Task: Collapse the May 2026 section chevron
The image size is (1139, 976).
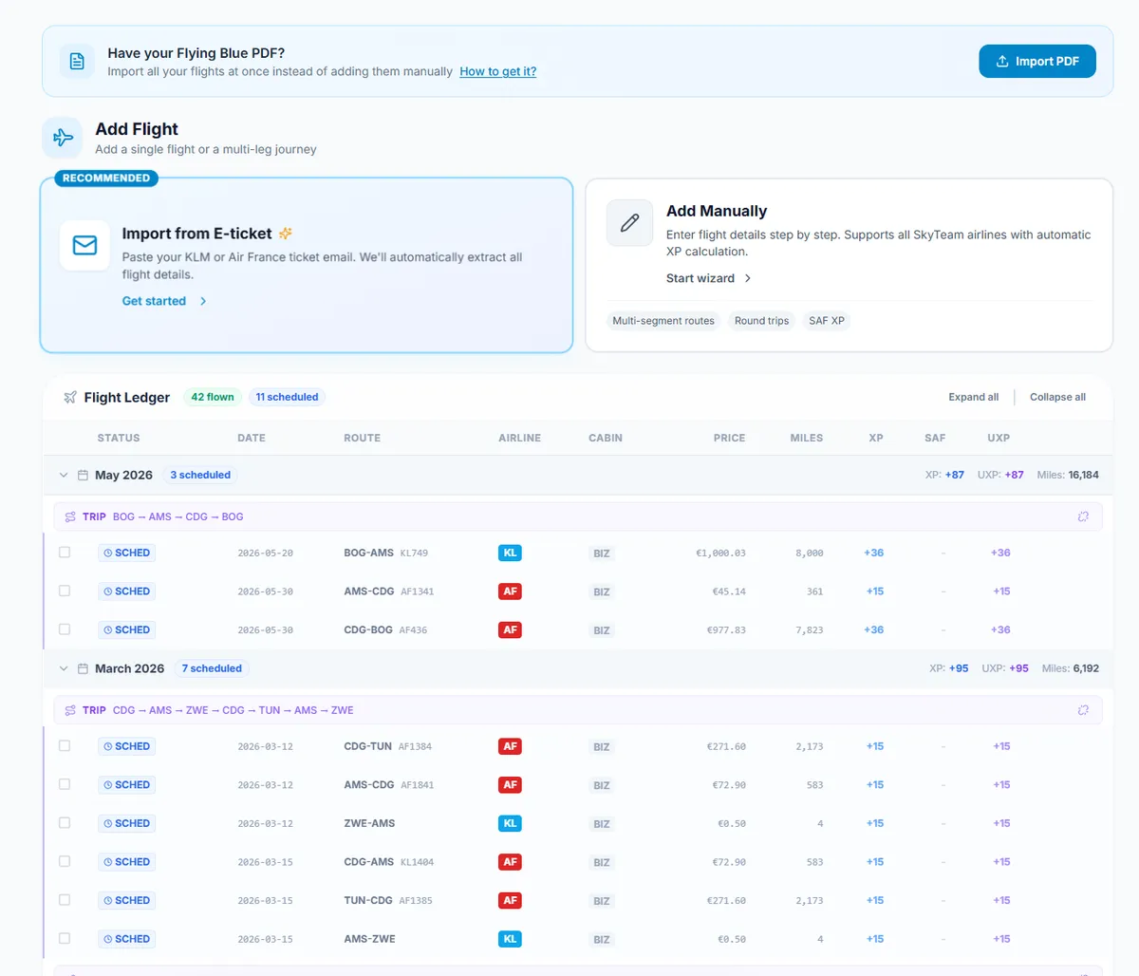Action: [64, 475]
